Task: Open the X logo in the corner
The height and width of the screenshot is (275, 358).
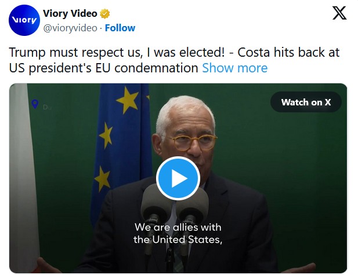Action: pos(339,14)
